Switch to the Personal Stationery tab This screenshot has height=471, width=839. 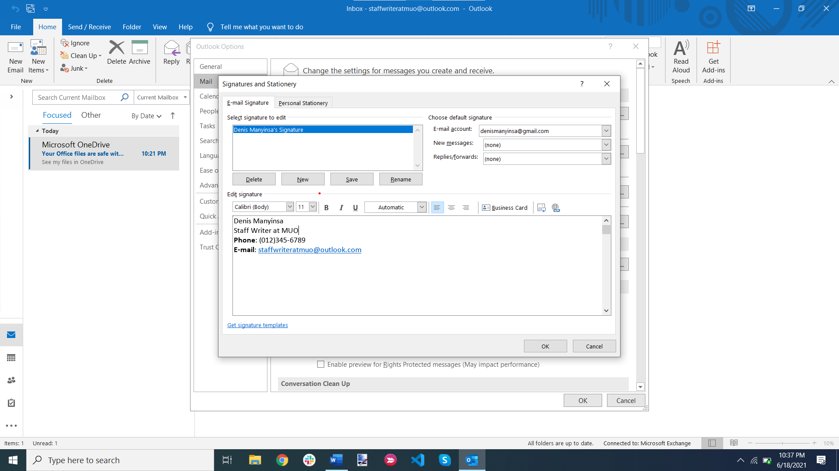click(303, 103)
